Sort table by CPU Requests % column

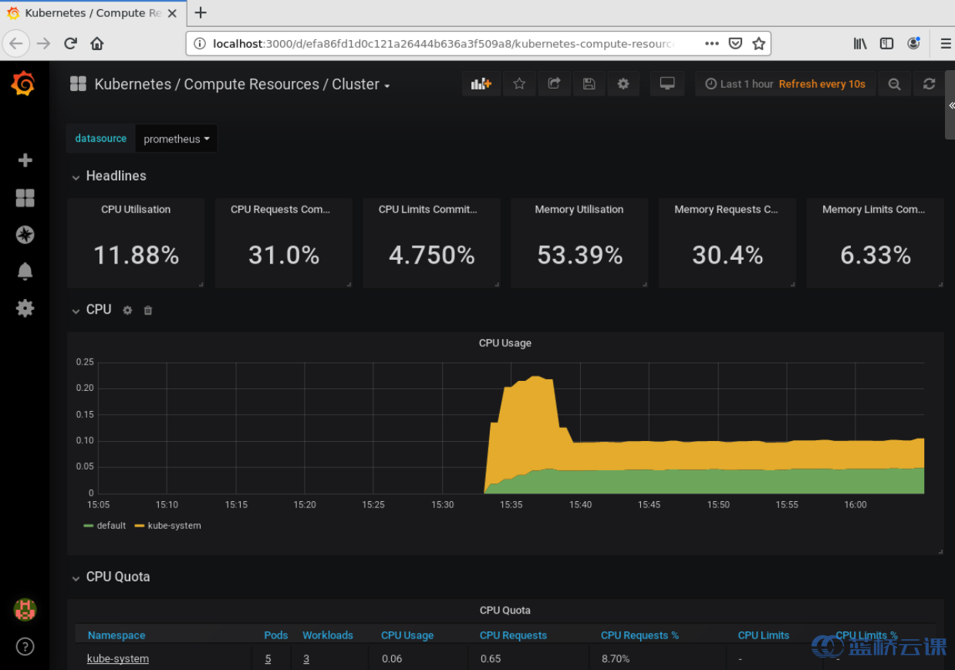coord(640,635)
